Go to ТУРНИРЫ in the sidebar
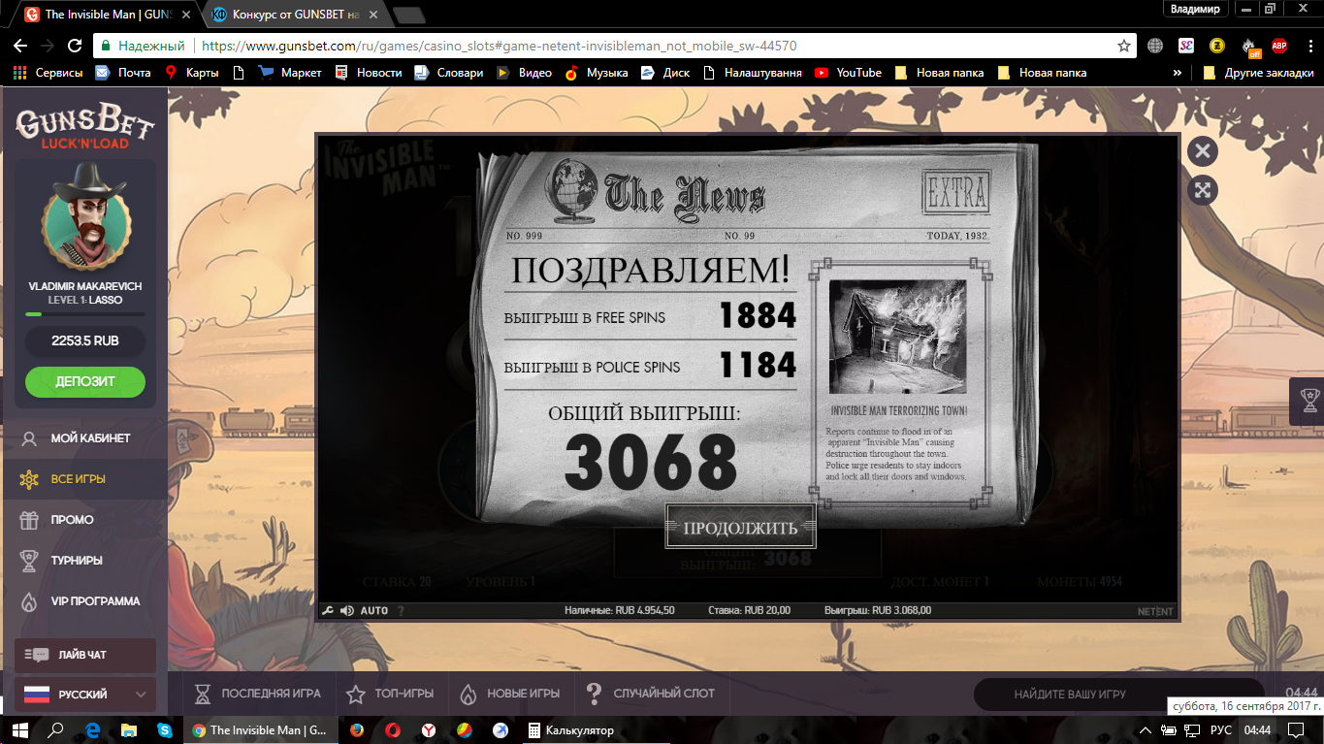This screenshot has height=744, width=1324. [x=84, y=561]
